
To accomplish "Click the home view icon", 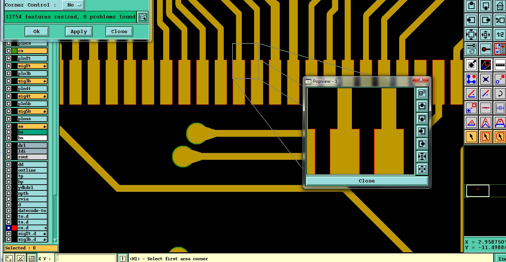I will pyautogui.click(x=500, y=6).
